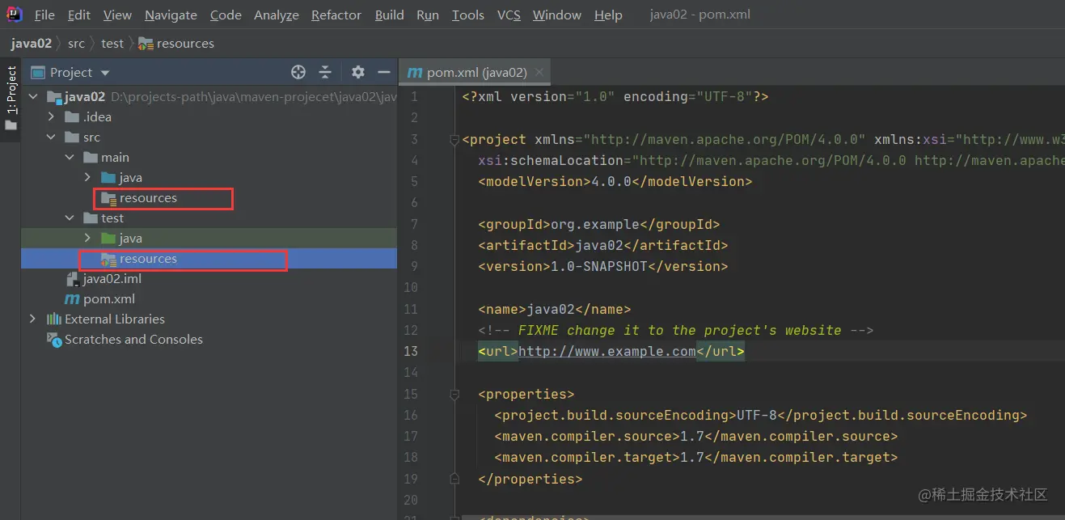Toggle the 1: Project side tool window tab
Image resolution: width=1065 pixels, height=520 pixels.
click(11, 99)
